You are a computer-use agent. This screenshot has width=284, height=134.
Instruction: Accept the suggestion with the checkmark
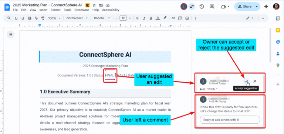246,81
